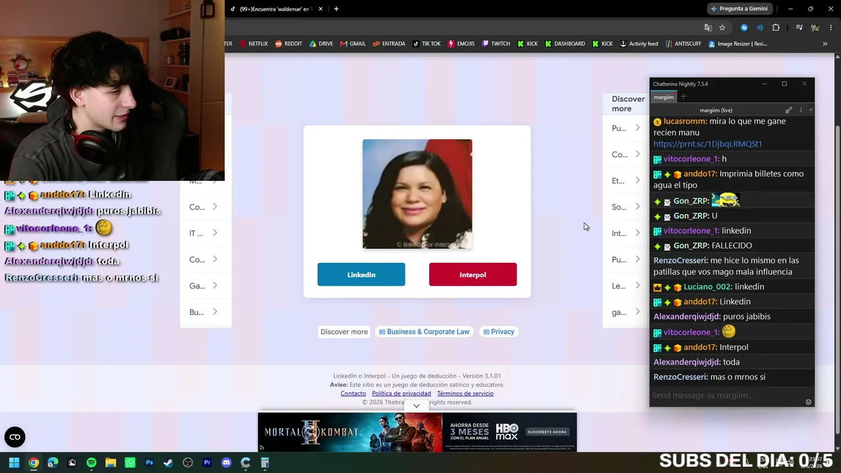Open the three-dot split menu in Chatterino
This screenshot has width=841, height=473.
pos(801,110)
